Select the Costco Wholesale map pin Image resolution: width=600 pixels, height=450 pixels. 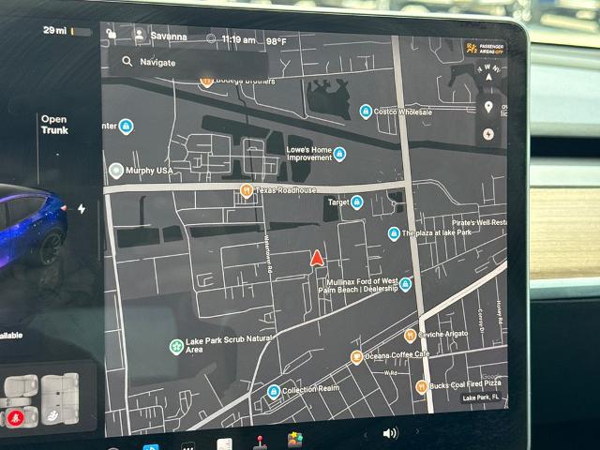(x=366, y=112)
